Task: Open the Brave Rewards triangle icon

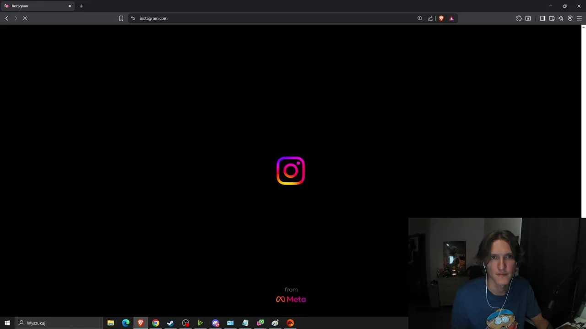Action: pos(451,18)
